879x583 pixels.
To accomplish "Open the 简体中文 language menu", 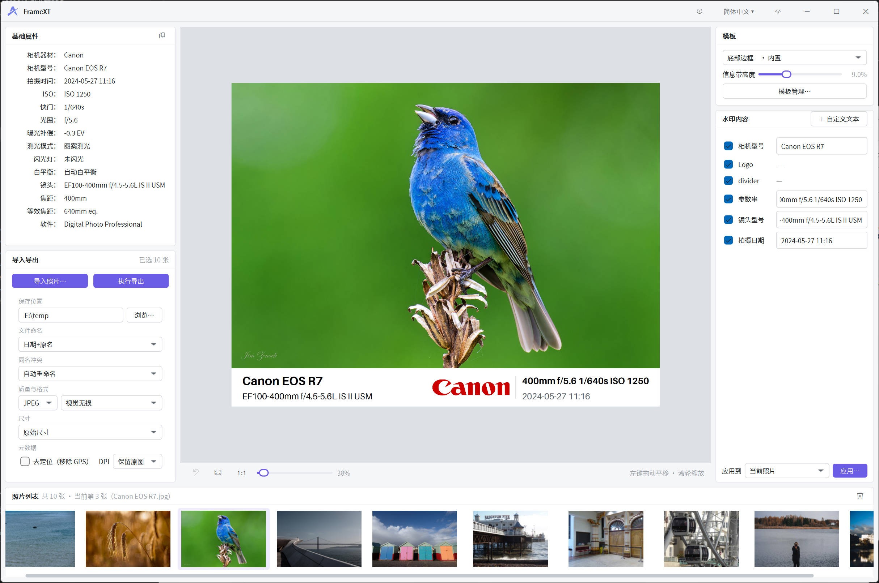I will tap(739, 12).
